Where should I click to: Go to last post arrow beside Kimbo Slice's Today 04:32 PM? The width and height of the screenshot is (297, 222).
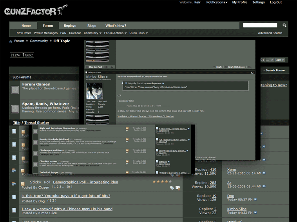(x=255, y=212)
